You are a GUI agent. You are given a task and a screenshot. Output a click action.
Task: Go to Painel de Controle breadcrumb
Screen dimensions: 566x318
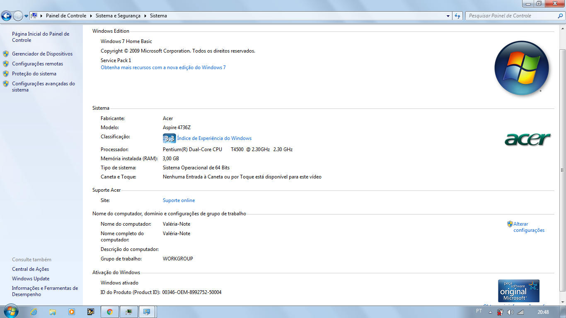coord(66,16)
